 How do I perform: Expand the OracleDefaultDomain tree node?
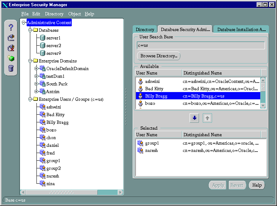pyautogui.click(x=36, y=69)
